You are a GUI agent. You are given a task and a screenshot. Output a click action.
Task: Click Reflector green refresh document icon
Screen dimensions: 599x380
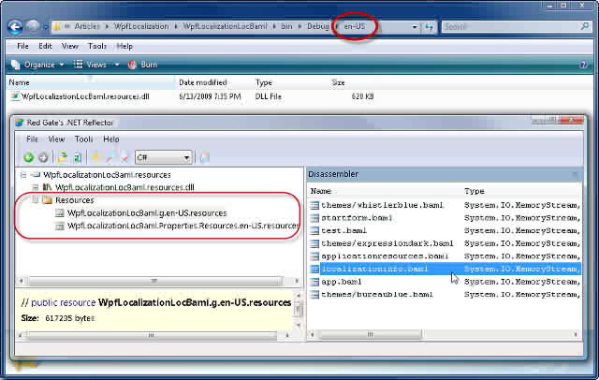[x=78, y=157]
